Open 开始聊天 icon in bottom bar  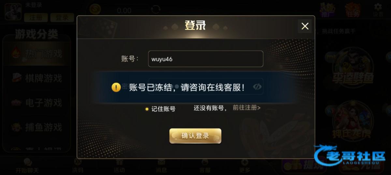tap(27, 166)
